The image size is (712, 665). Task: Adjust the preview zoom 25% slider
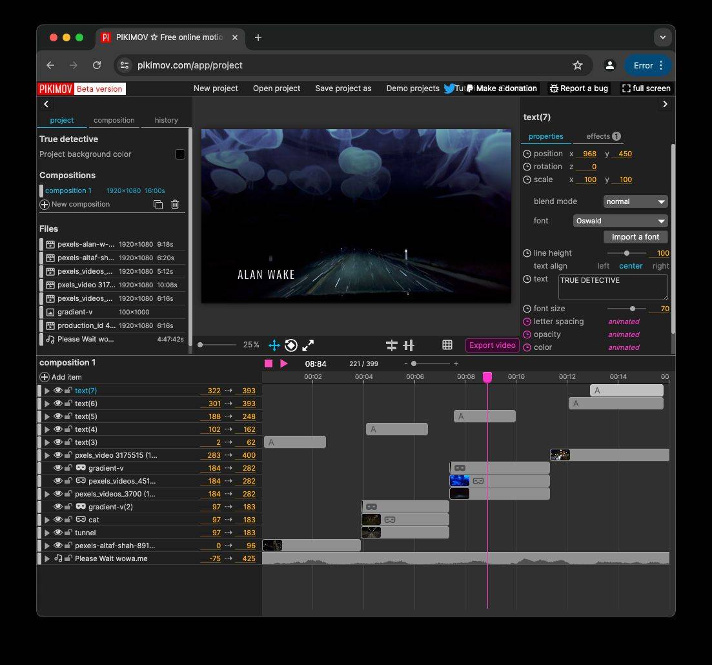click(x=217, y=345)
